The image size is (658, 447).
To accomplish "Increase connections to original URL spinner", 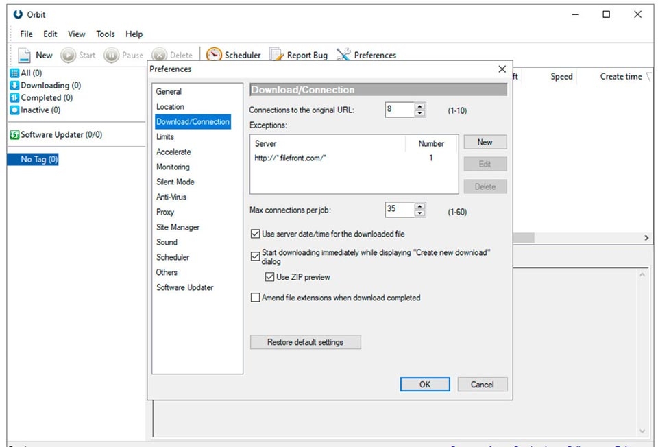I will pyautogui.click(x=419, y=106).
